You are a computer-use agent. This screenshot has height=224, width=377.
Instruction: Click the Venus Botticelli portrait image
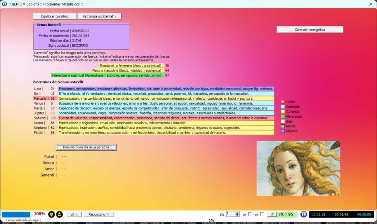coord(298,168)
